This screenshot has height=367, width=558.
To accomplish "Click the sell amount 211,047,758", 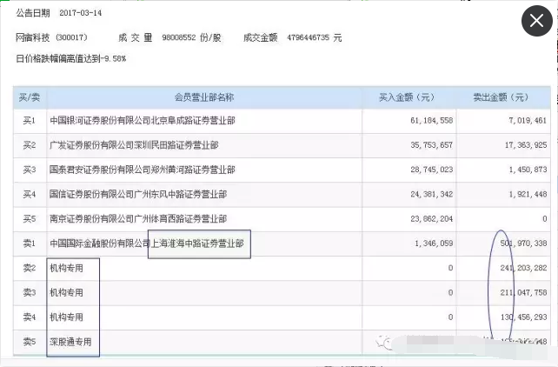I will 523,292.
